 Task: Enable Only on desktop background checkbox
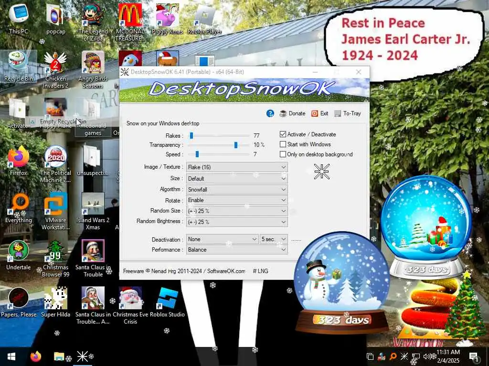(283, 154)
